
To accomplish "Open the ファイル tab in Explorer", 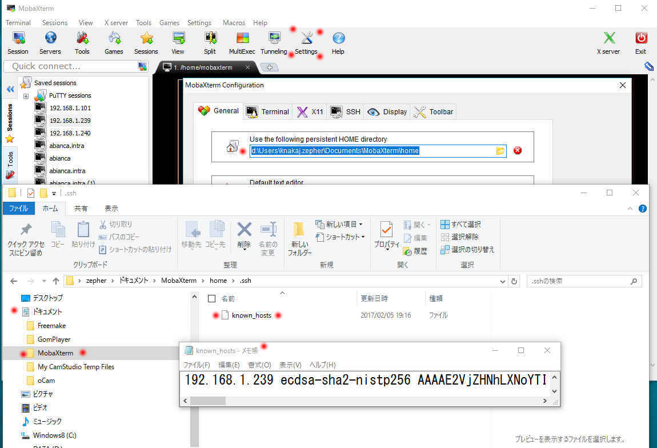I will pos(18,208).
